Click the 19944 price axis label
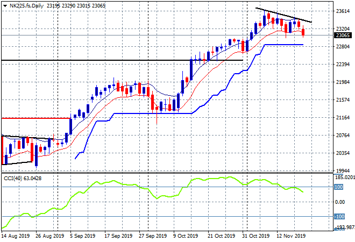355x242 pixels. [343, 170]
